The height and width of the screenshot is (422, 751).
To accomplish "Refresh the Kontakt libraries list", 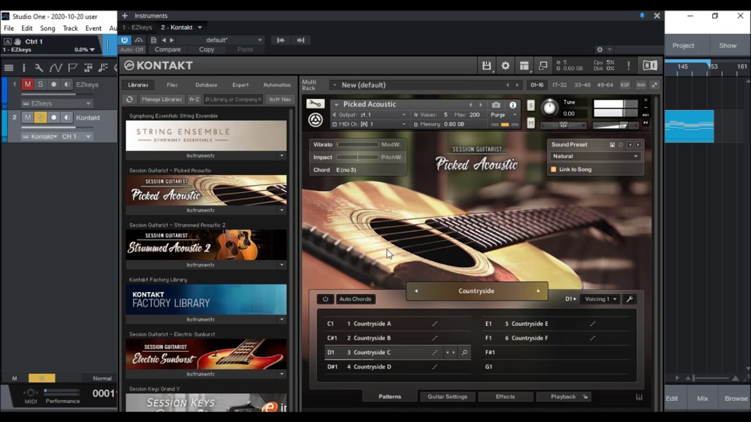I will point(130,100).
